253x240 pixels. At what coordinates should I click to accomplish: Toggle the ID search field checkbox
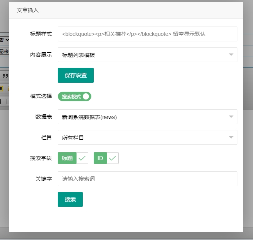[x=106, y=158]
